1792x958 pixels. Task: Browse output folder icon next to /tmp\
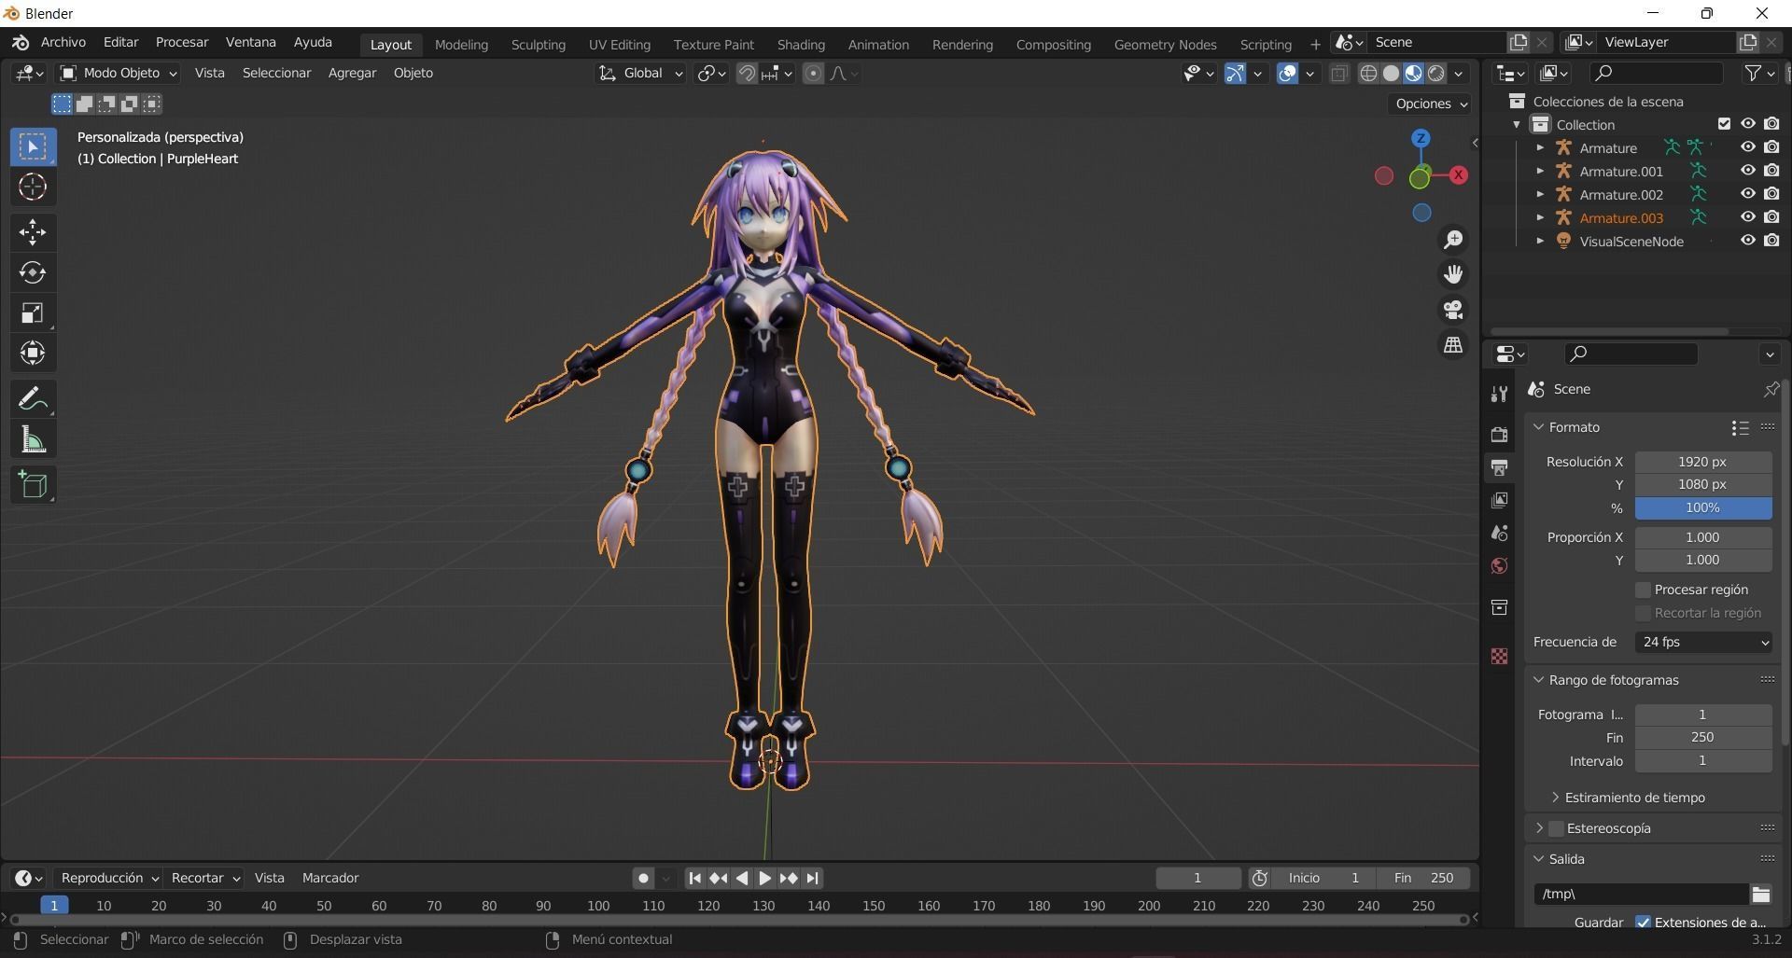1761,895
